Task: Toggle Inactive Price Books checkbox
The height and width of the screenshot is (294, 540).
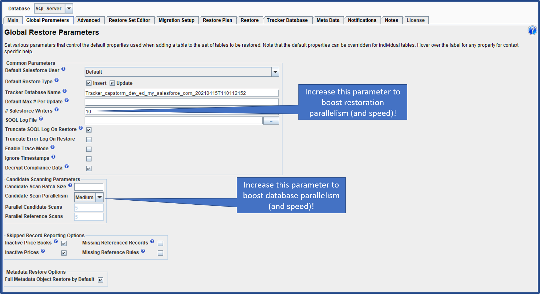Action: (x=64, y=243)
